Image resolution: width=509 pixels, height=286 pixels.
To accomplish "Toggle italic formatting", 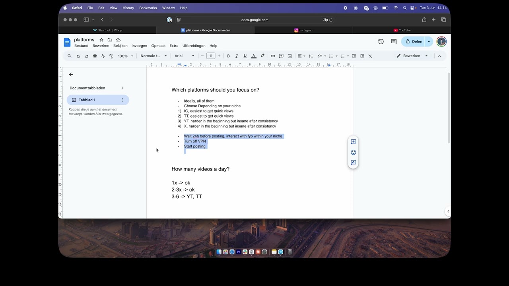I will click(x=237, y=56).
